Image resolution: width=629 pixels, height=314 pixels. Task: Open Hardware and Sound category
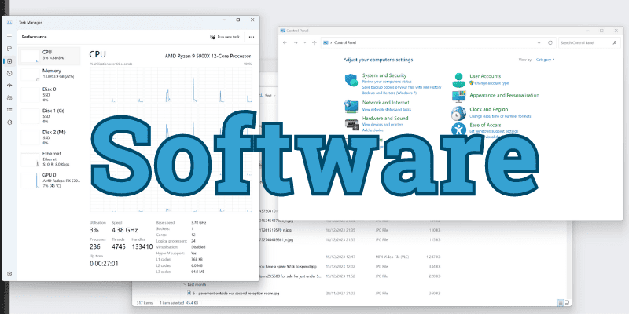click(x=385, y=119)
